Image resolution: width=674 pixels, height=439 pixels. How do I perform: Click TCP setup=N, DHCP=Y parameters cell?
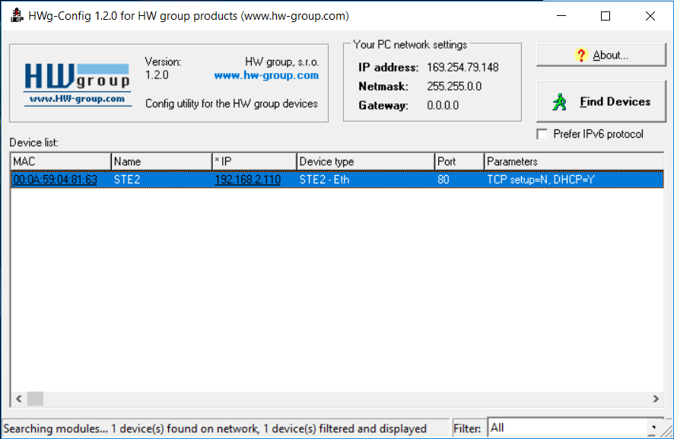click(541, 180)
